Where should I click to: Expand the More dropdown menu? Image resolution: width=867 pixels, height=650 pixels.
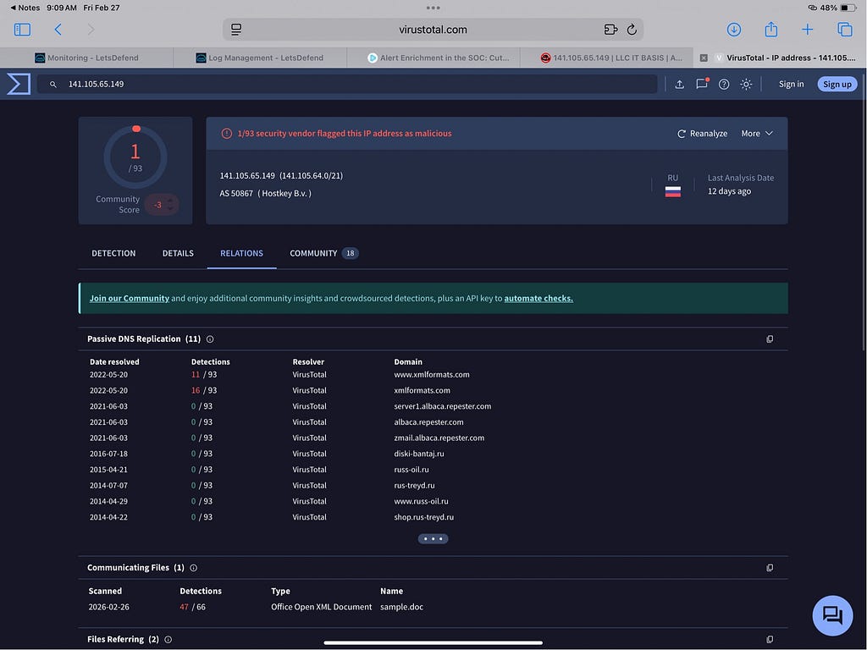757,134
